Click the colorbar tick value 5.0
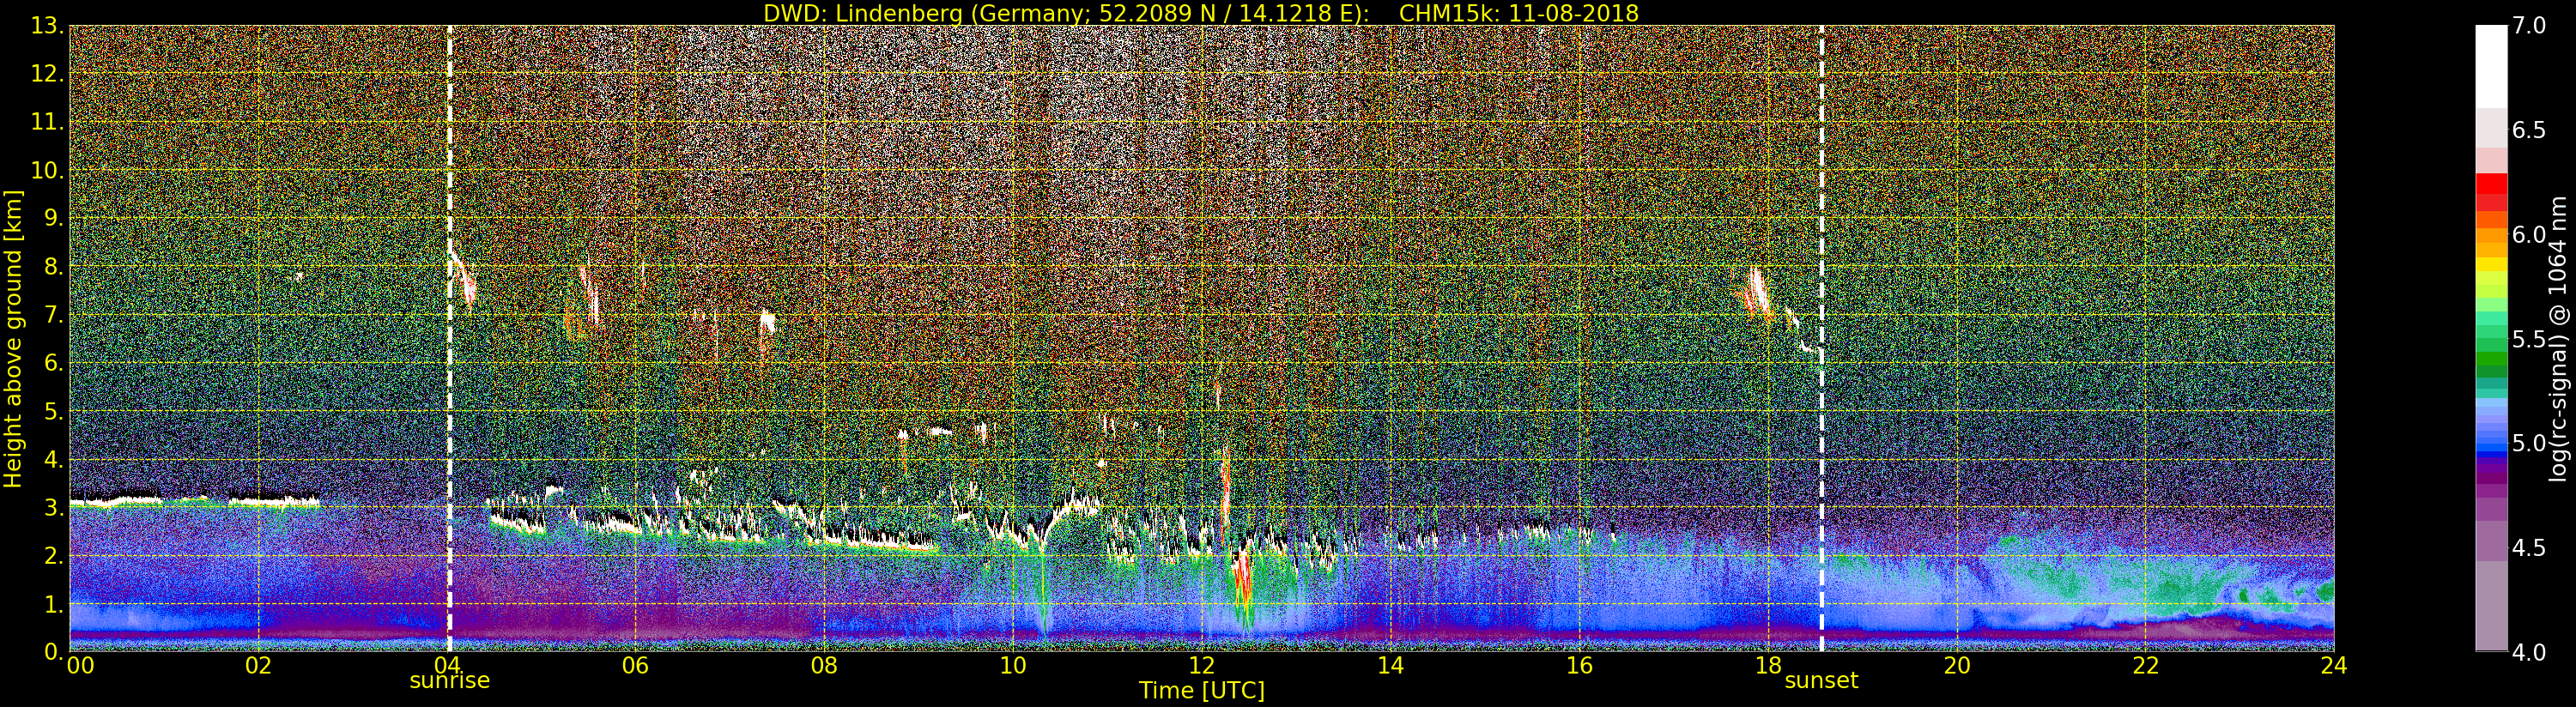This screenshot has width=2576, height=707. point(2530,443)
